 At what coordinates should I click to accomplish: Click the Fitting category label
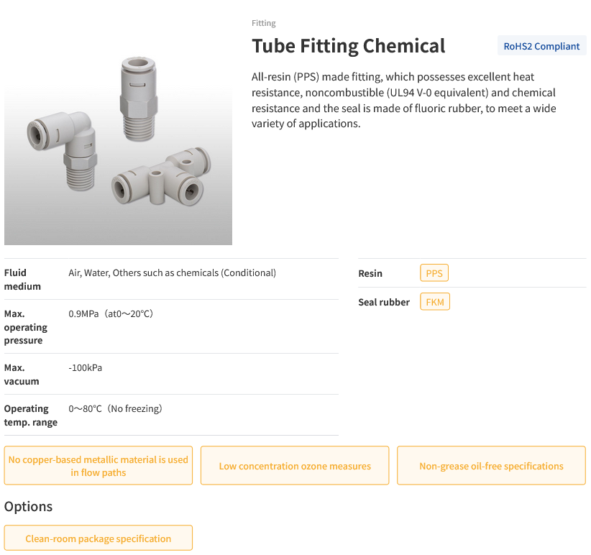point(263,23)
